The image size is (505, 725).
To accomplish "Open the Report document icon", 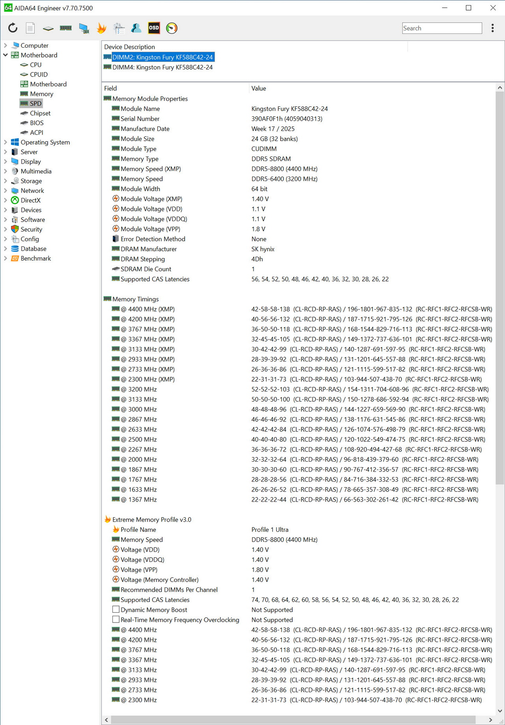I will tap(30, 28).
